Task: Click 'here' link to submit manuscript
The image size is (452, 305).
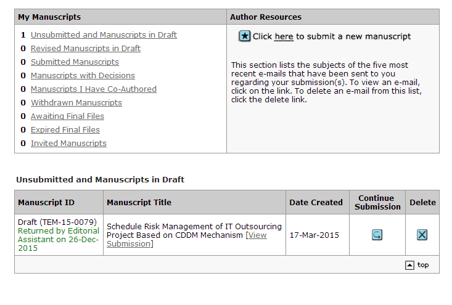Action: (x=284, y=37)
